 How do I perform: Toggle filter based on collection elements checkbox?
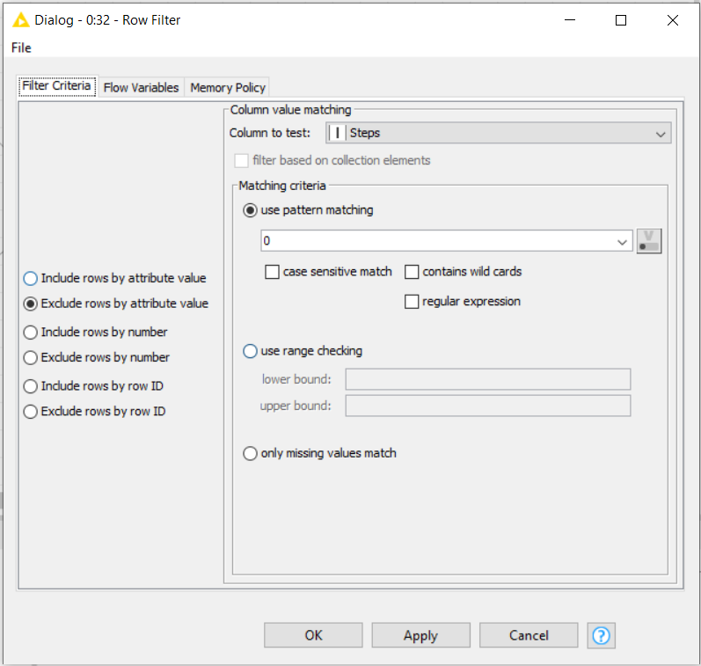click(x=241, y=161)
